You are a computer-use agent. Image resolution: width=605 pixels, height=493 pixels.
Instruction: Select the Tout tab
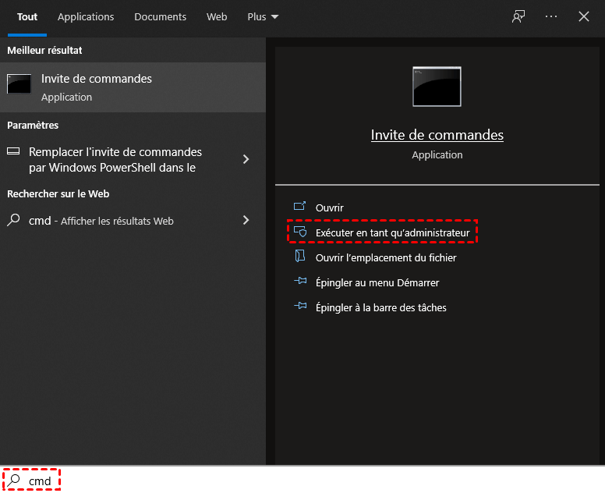click(x=27, y=16)
